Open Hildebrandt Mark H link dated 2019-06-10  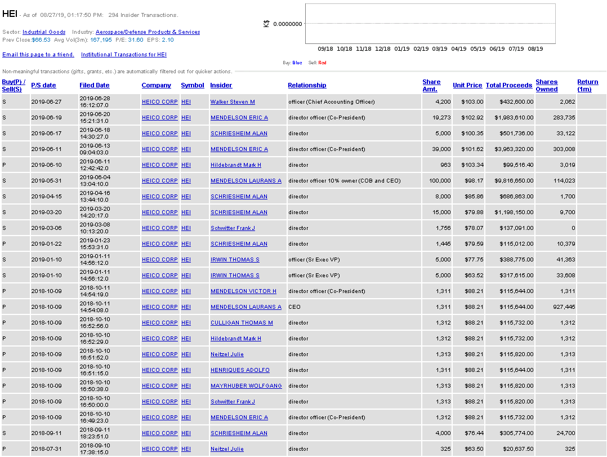[x=236, y=165]
